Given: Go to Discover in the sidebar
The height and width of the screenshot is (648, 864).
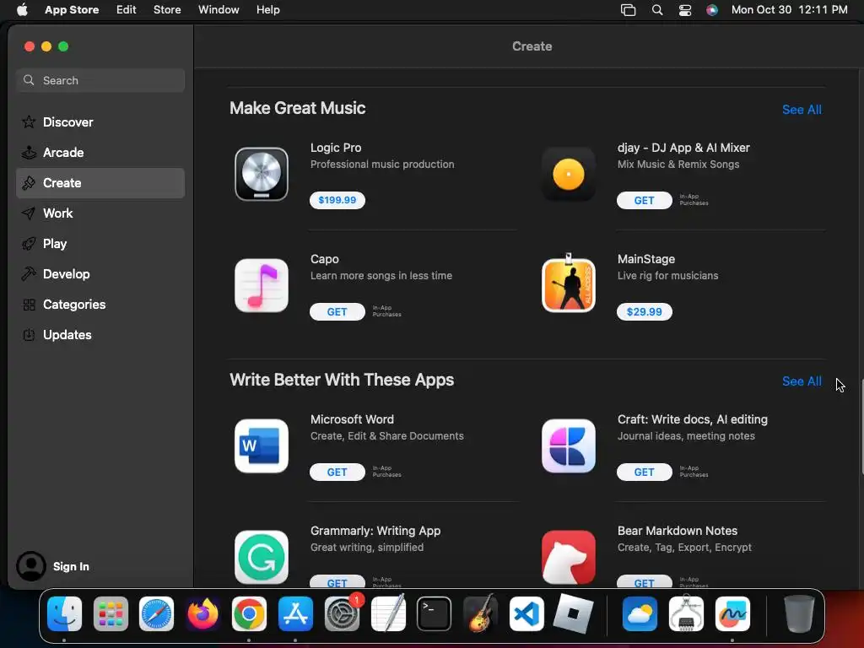Looking at the screenshot, I should tap(100, 121).
